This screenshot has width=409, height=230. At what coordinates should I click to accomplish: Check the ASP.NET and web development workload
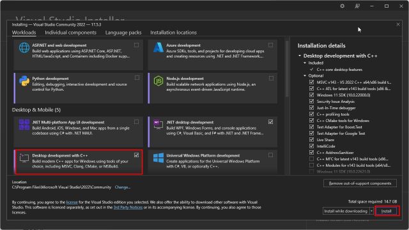point(136,45)
